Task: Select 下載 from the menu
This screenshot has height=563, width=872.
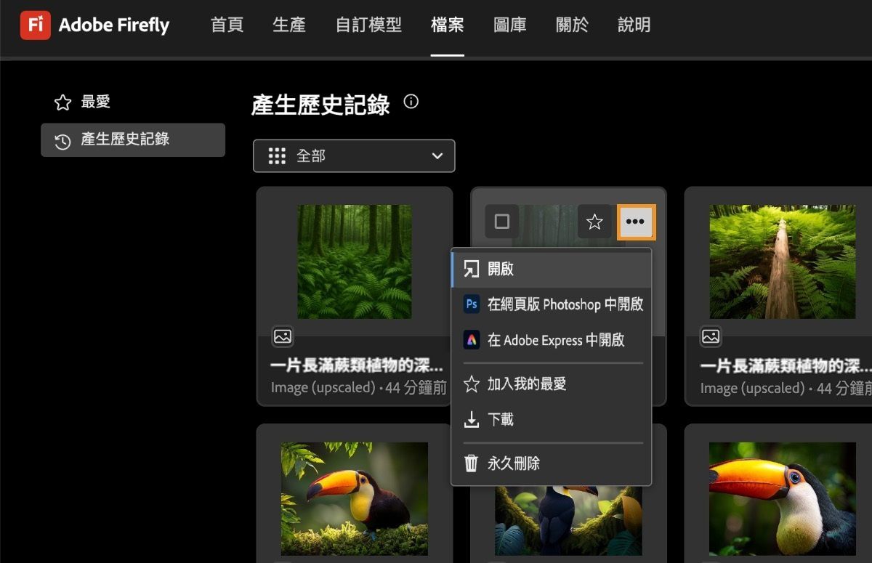Action: coord(552,419)
